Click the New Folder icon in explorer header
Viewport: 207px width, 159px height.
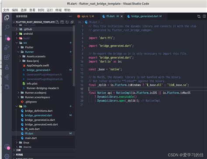[62, 22]
